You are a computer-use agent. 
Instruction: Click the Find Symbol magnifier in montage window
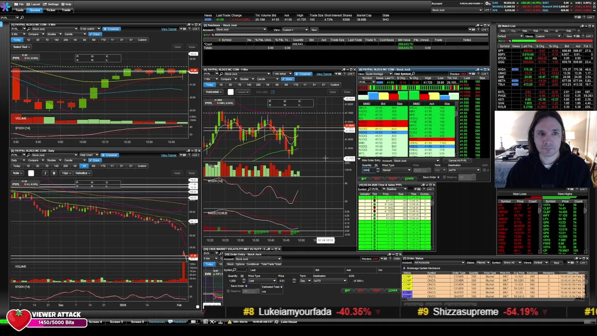click(414, 74)
